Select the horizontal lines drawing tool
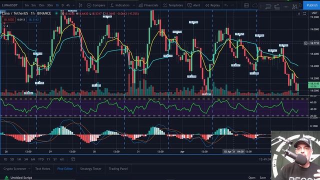The height and width of the screenshot is (180, 320). click(x=268, y=6)
